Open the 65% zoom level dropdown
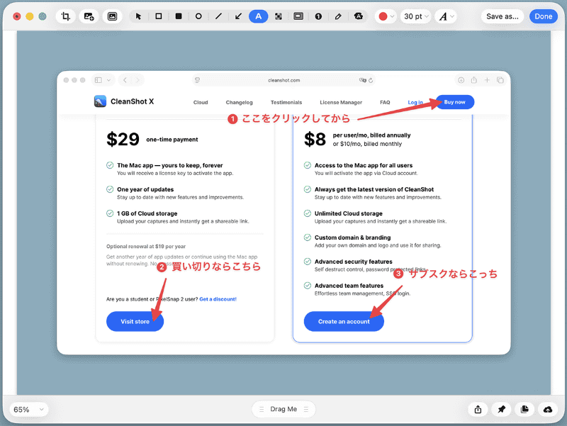The width and height of the screenshot is (567, 426). (28, 410)
